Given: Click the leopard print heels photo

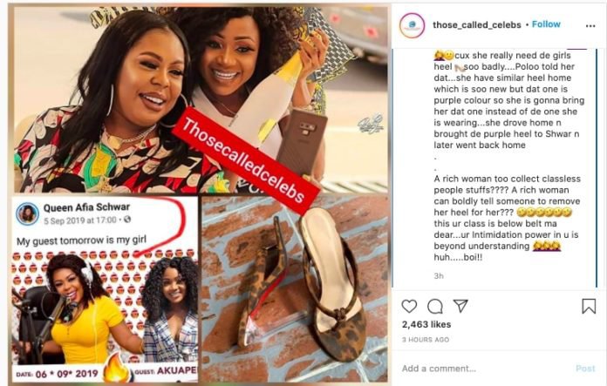Looking at the screenshot, I should (x=295, y=289).
